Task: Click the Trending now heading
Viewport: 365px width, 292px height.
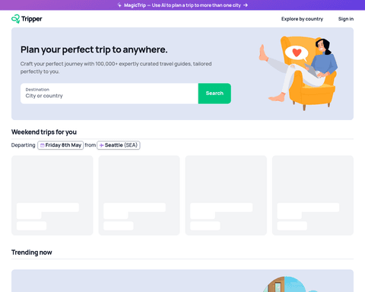Action: coord(32,252)
